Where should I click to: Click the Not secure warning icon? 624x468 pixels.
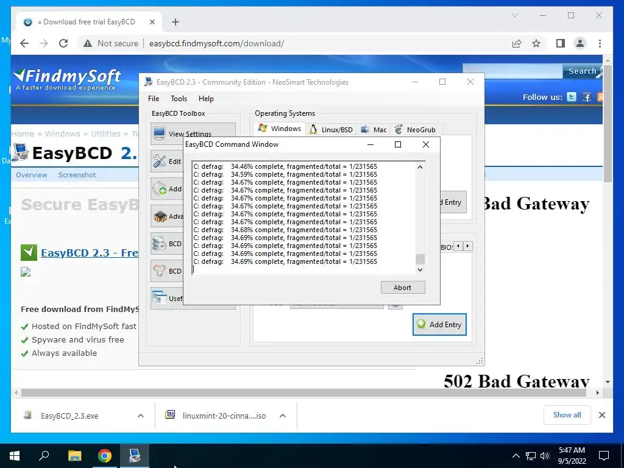point(88,43)
